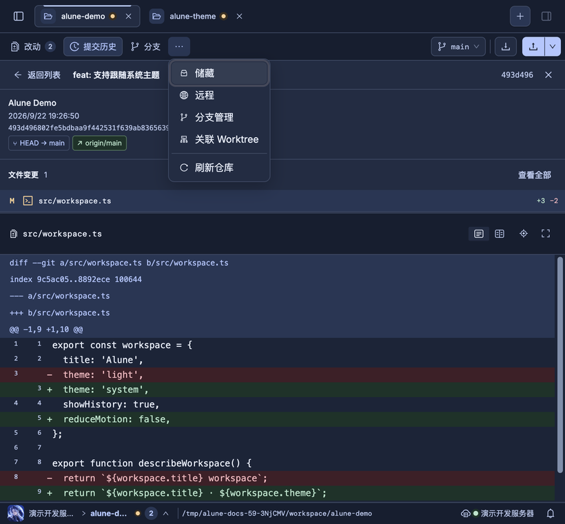The height and width of the screenshot is (524, 565).
Task: Switch to split side-by-side diff view icon
Action: coord(500,234)
